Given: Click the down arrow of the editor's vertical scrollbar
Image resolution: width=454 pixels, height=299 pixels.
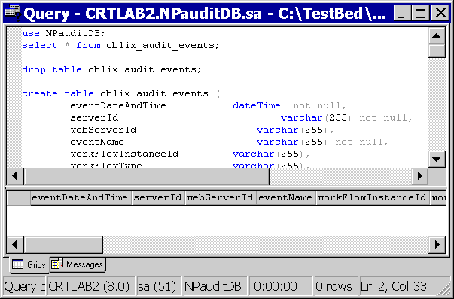Looking at the screenshot, I should 437,160.
